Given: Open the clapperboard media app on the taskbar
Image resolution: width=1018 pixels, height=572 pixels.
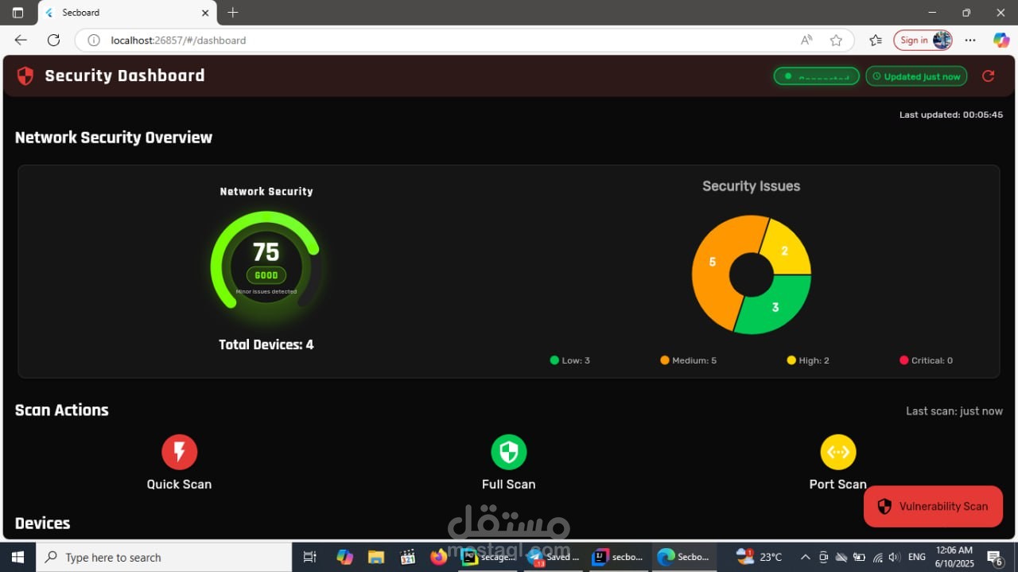Looking at the screenshot, I should (x=407, y=557).
